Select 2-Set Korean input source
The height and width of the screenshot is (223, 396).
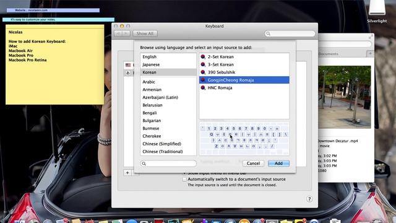[x=244, y=57]
